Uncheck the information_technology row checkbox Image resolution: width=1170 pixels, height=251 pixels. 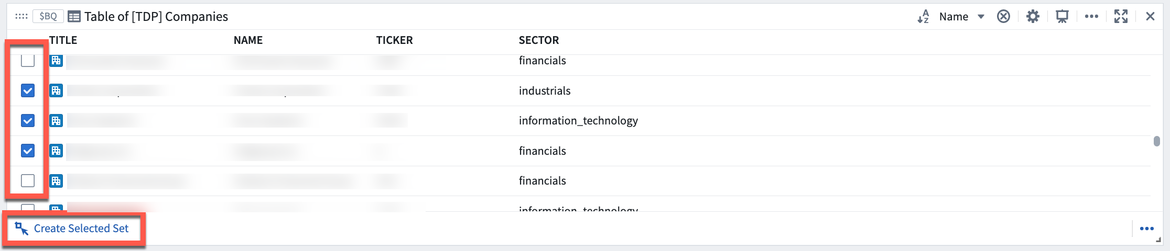(x=28, y=121)
